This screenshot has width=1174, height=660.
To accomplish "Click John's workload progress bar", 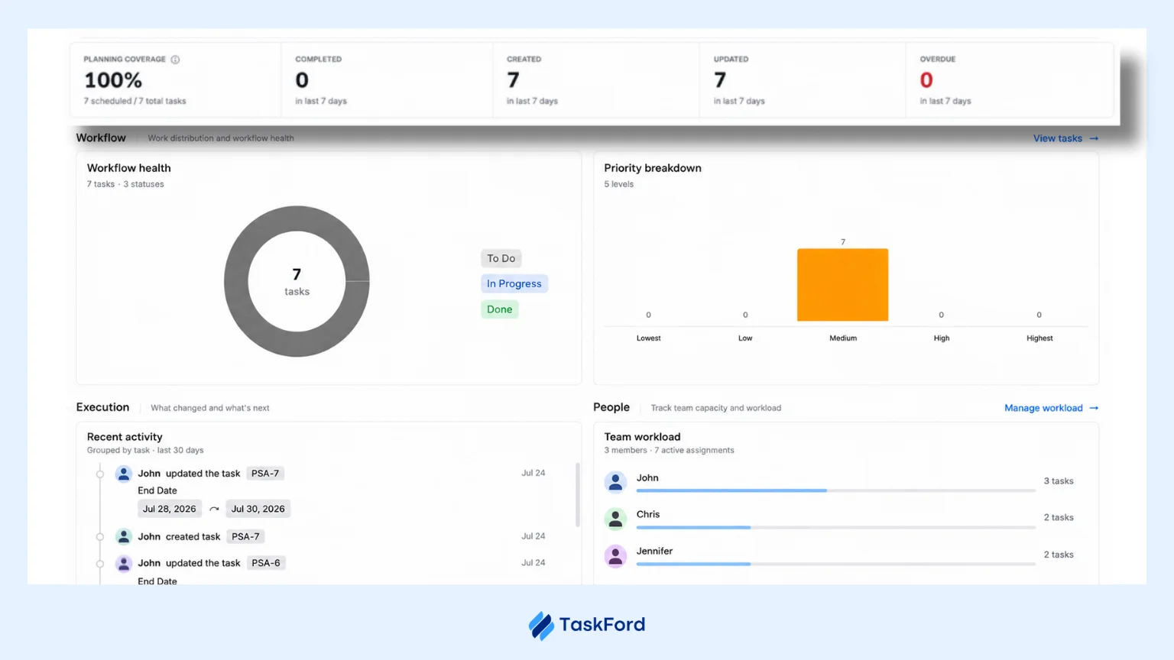I will [836, 490].
